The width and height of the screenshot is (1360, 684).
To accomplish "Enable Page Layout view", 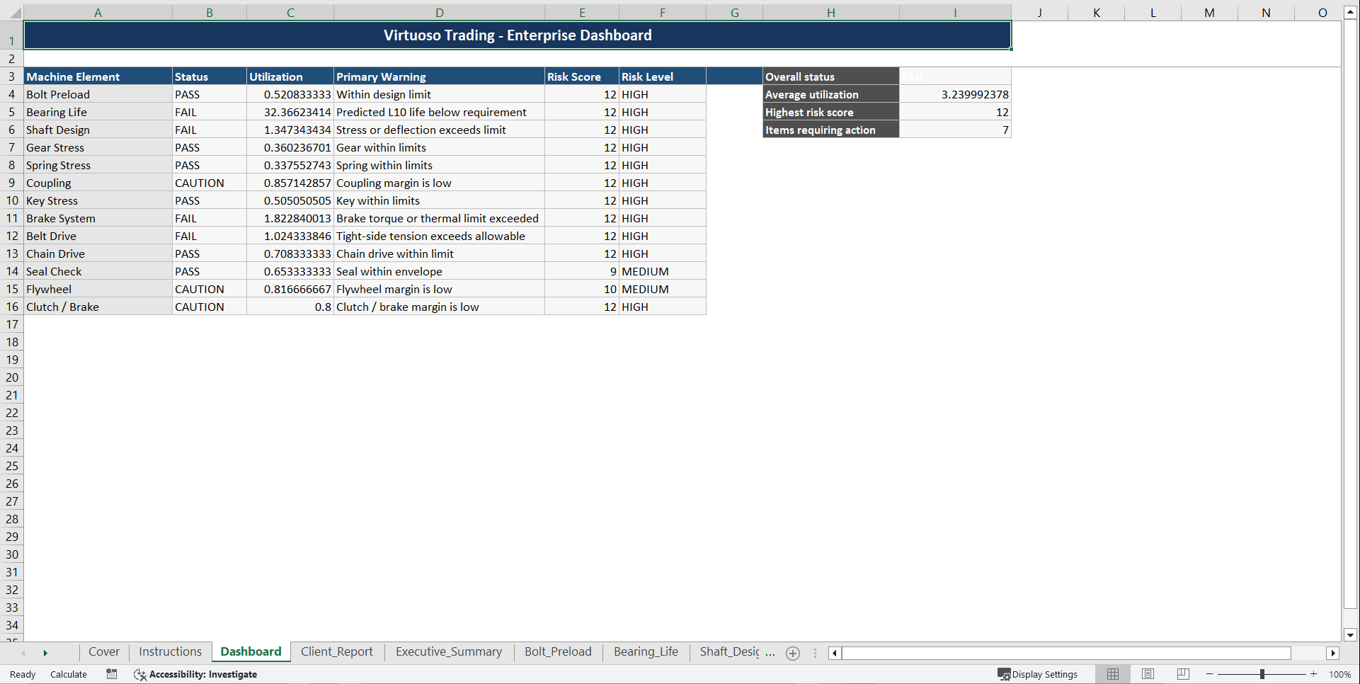I will (x=1147, y=673).
